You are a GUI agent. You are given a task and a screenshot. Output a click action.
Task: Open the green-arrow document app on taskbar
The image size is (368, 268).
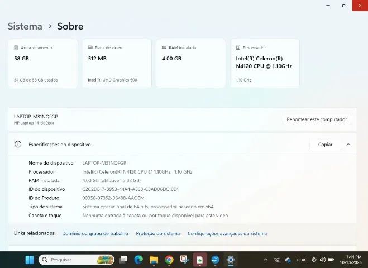click(200, 260)
